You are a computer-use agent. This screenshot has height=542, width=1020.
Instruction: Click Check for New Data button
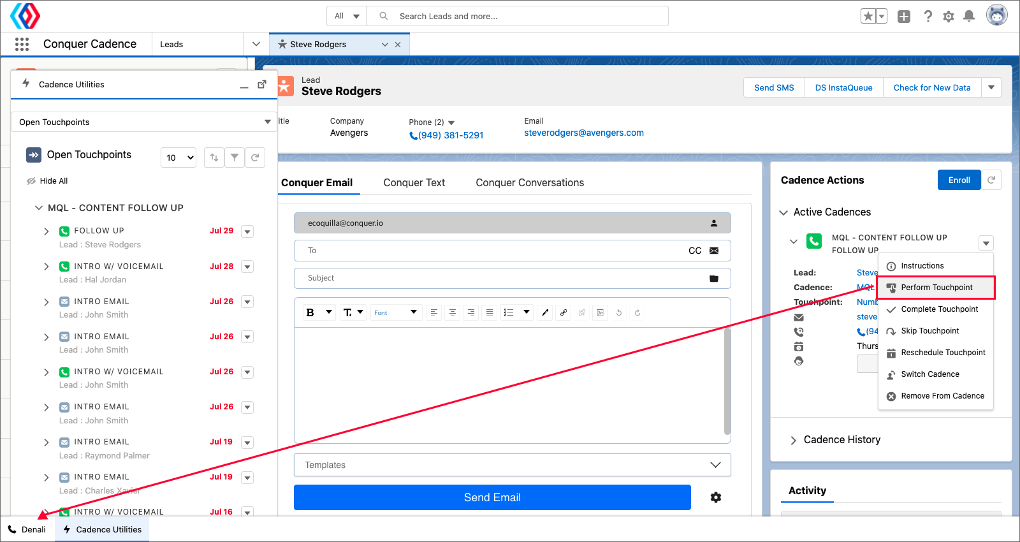[932, 87]
